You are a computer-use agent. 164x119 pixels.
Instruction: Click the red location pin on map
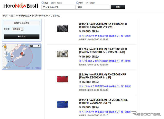[x=22, y=54]
